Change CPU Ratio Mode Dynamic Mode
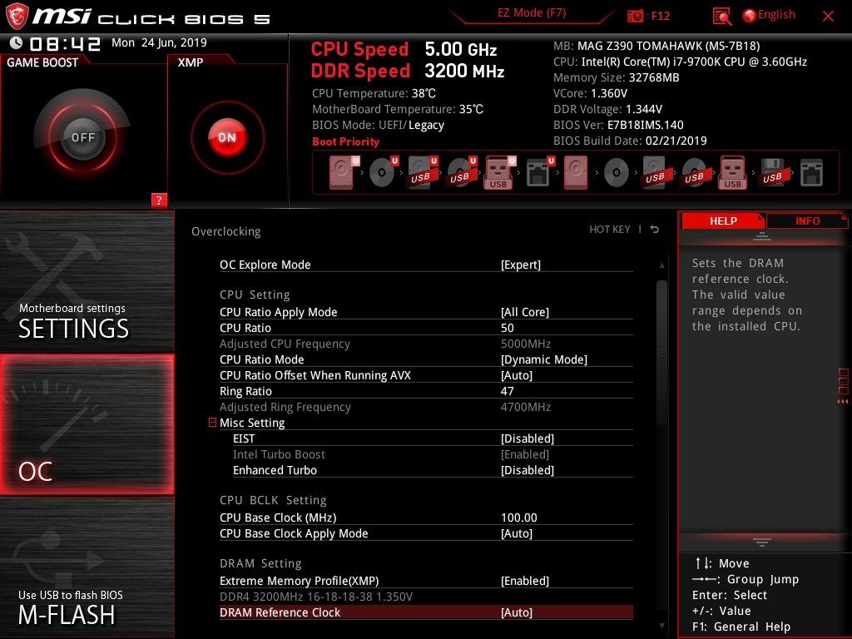852x639 pixels. point(544,359)
